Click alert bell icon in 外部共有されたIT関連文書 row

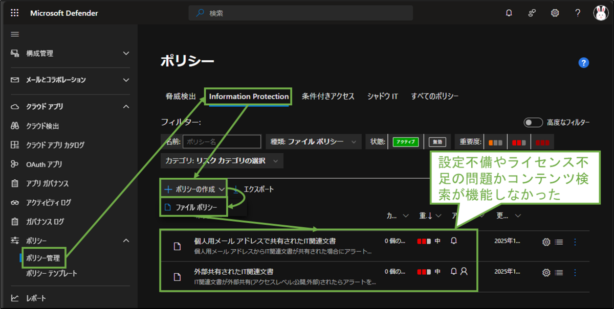453,272
